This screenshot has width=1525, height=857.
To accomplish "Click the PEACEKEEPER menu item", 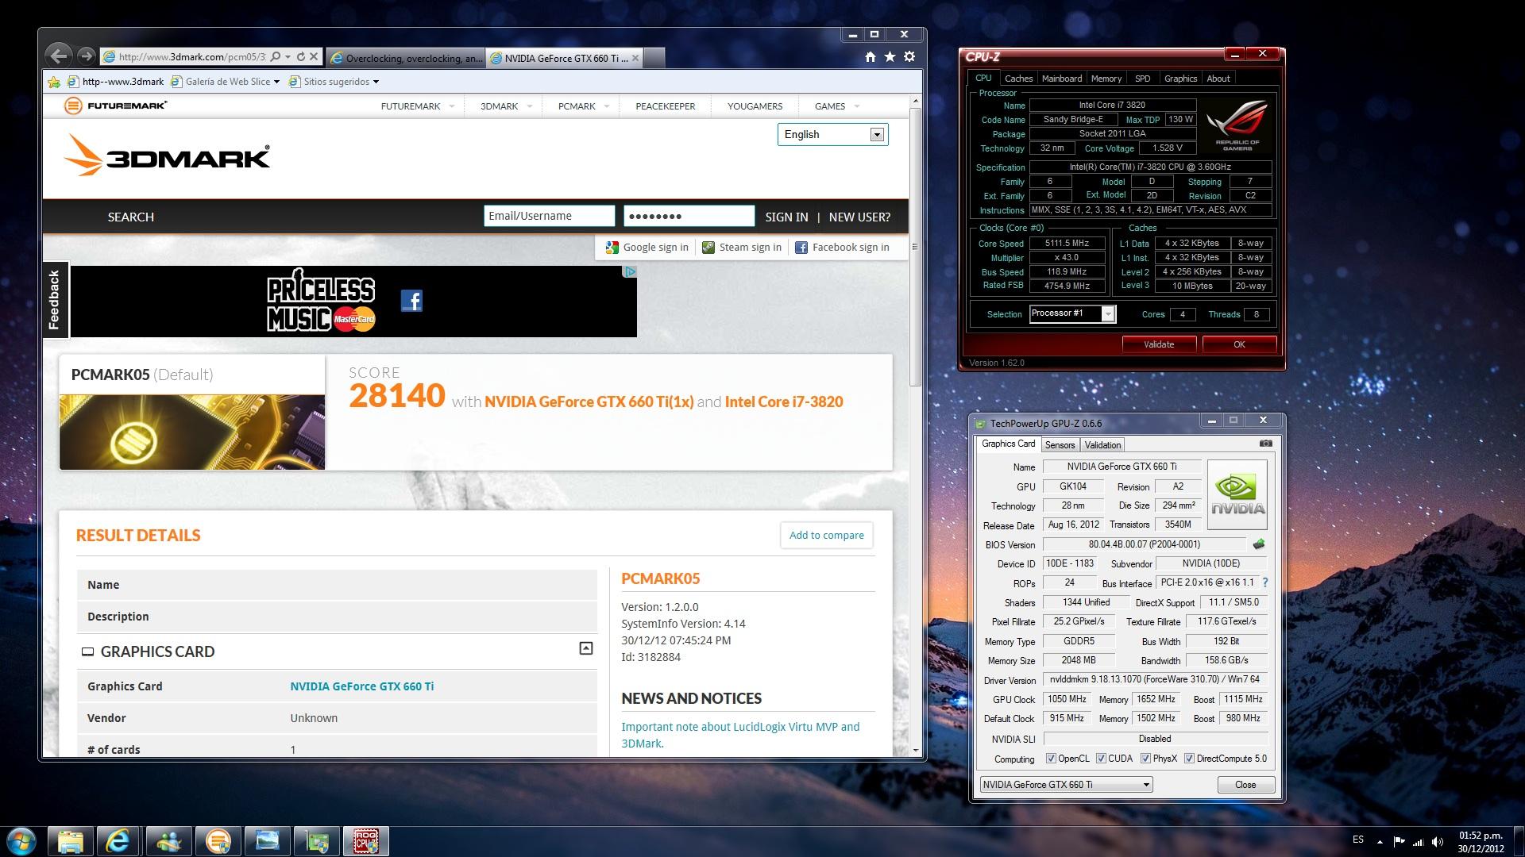I will [x=665, y=106].
